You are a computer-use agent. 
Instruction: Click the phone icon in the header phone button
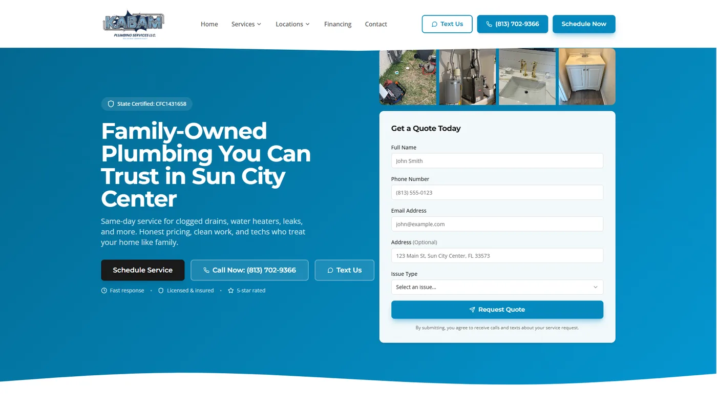pos(489,24)
